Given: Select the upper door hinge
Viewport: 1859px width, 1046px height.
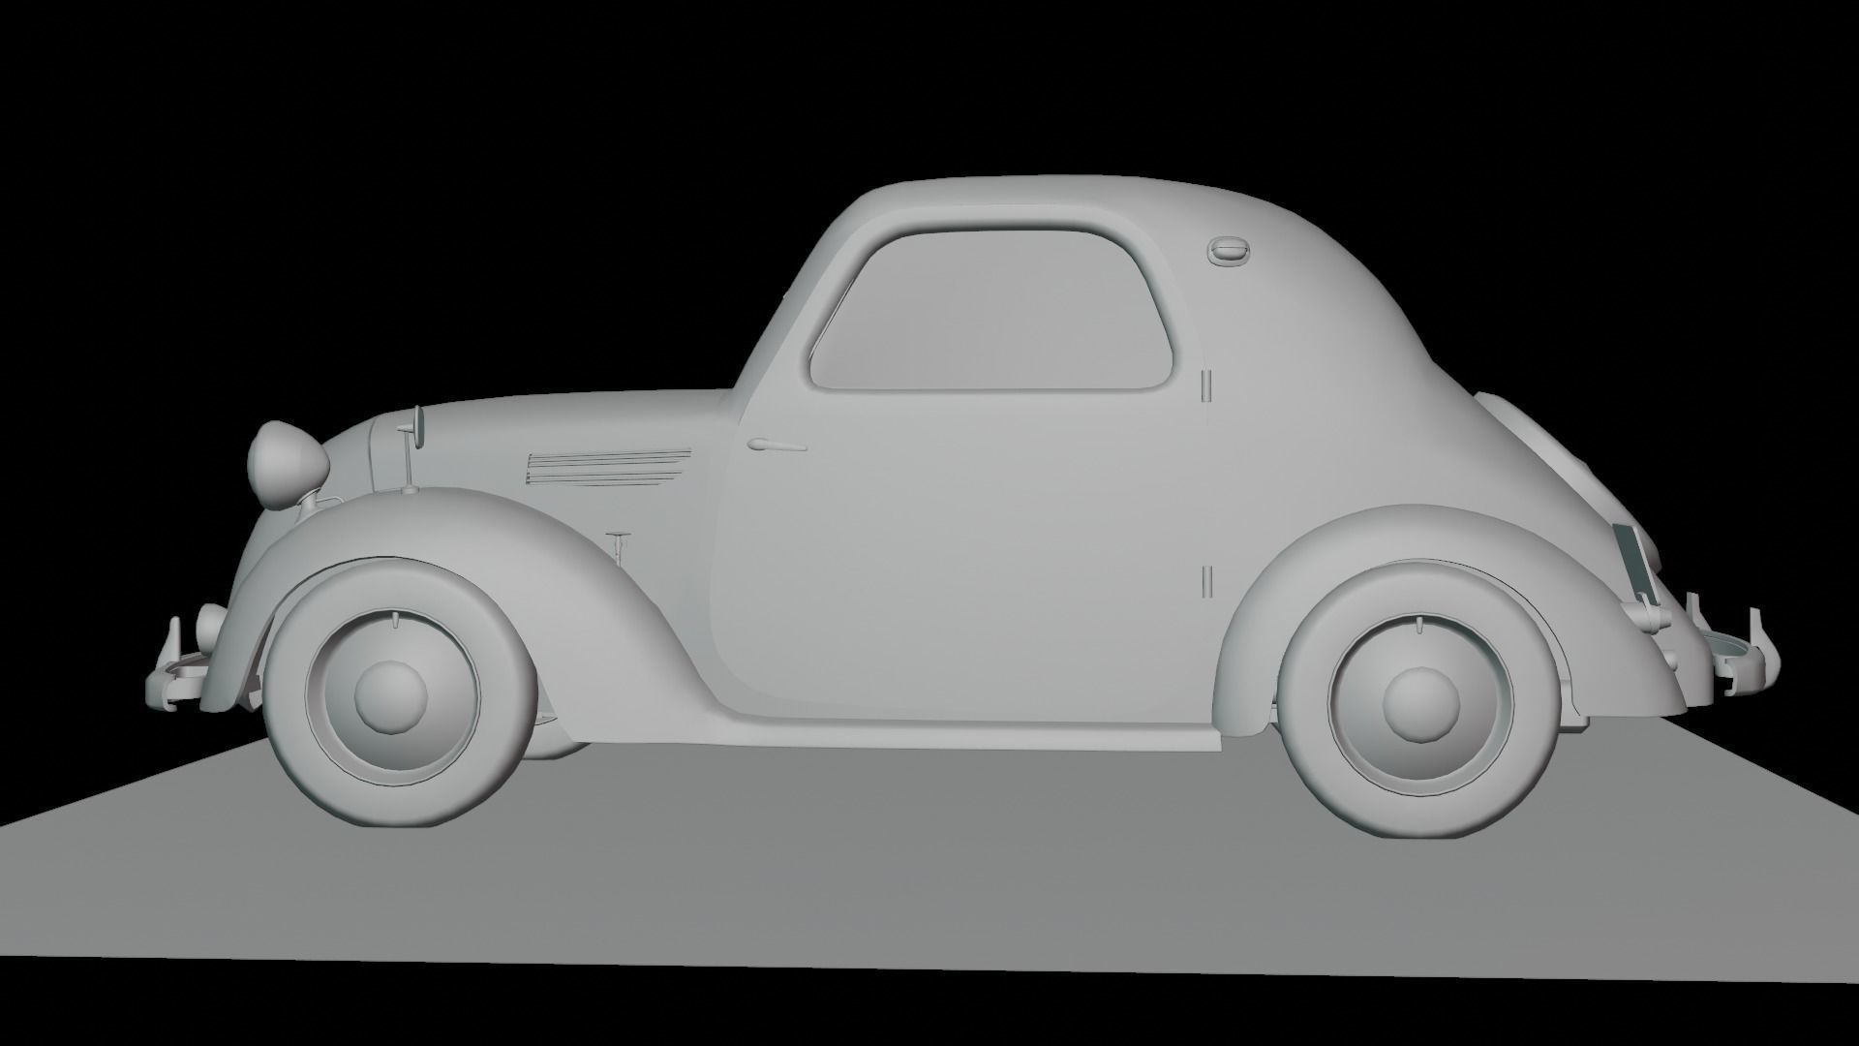Looking at the screenshot, I should (1206, 385).
